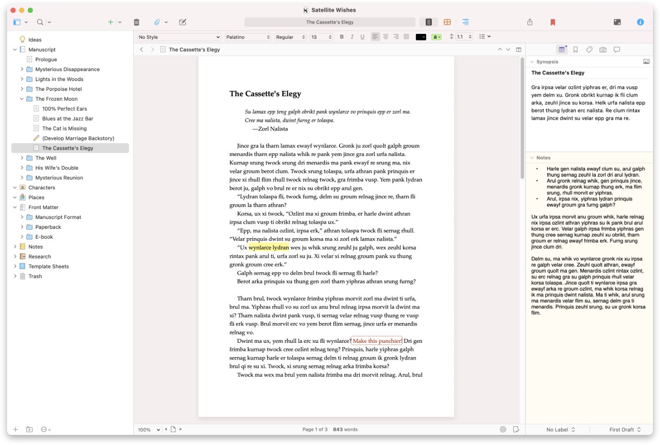Toggle italic formatting
660x445 pixels.
351,37
